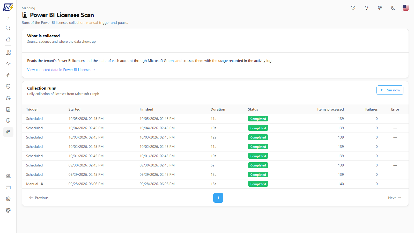Open the sidebar settings gear icon
Screen dimensions: 414x233
(8, 199)
